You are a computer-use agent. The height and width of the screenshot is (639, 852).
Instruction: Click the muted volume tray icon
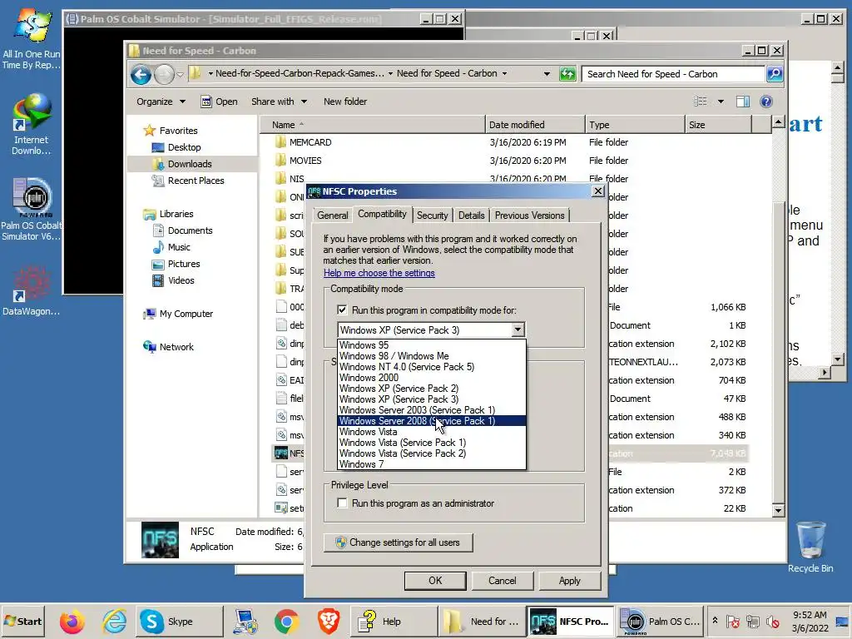[x=773, y=621]
